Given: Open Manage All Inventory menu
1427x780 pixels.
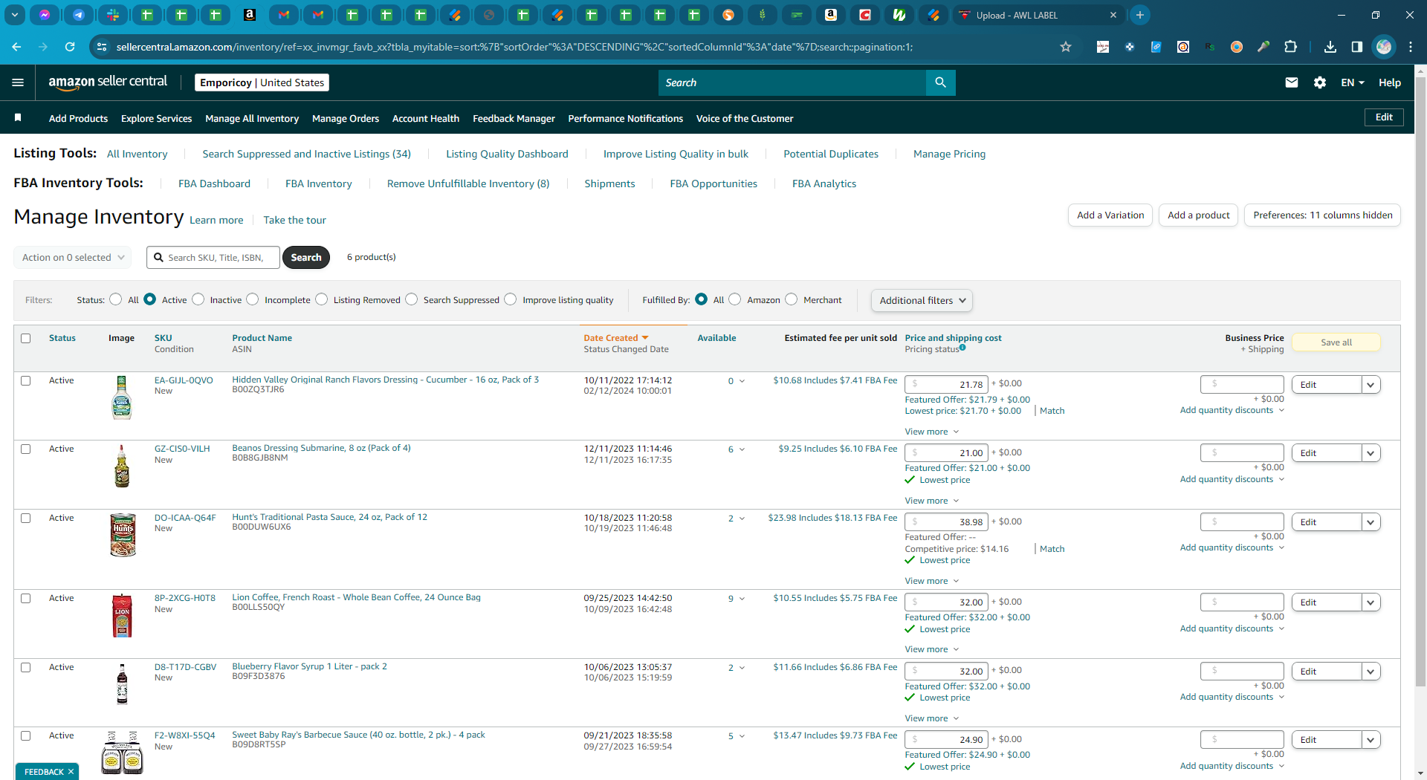Looking at the screenshot, I should click(252, 118).
